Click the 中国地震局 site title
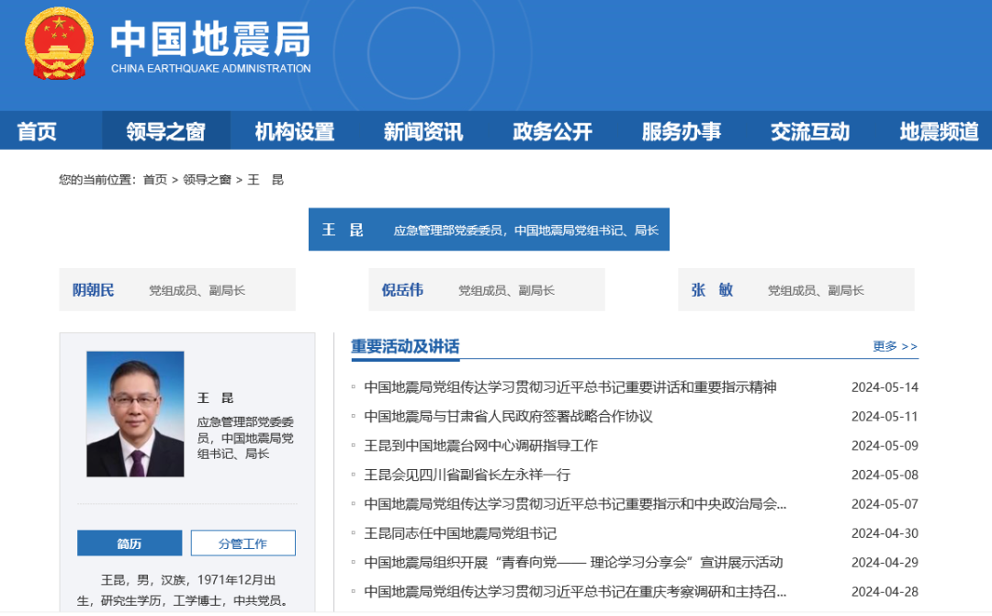Viewport: 992px width, 616px height. 210,39
